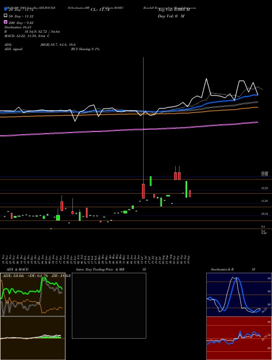Click the 'SI 14/3: 52.72 / 54.64' value
The image size is (272, 360).
point(42,32)
